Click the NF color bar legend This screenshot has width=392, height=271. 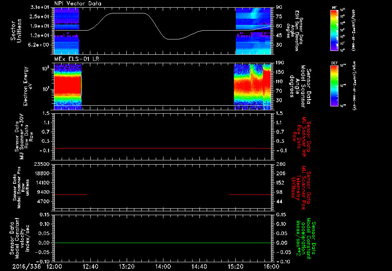coord(335,30)
